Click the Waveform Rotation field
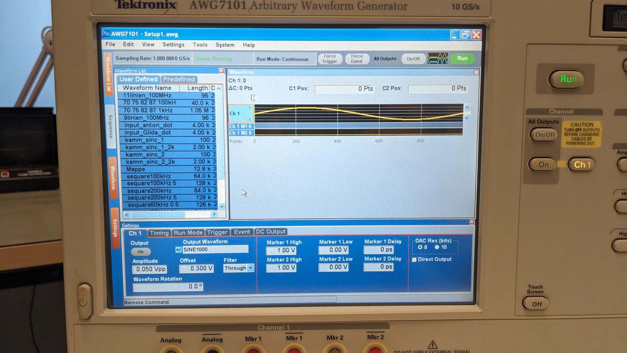 168,287
